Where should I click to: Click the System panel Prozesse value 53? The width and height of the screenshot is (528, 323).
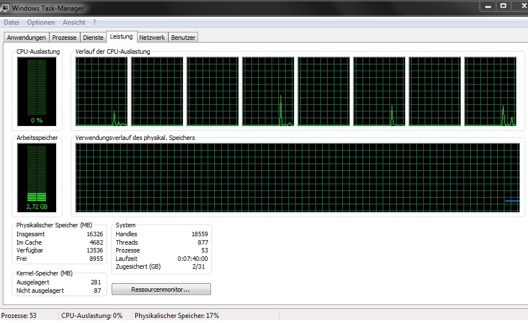click(205, 250)
